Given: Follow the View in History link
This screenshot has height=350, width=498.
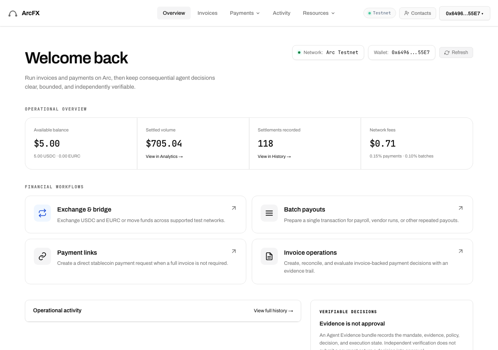Looking at the screenshot, I should (274, 156).
